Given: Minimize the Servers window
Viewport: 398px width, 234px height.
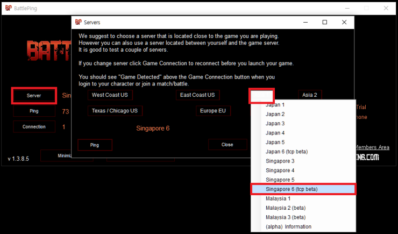Looking at the screenshot, I should point(305,23).
